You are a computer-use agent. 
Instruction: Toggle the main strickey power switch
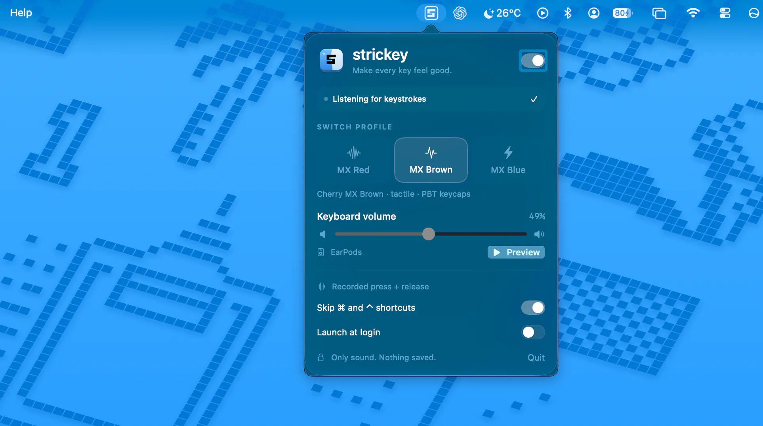coord(533,61)
